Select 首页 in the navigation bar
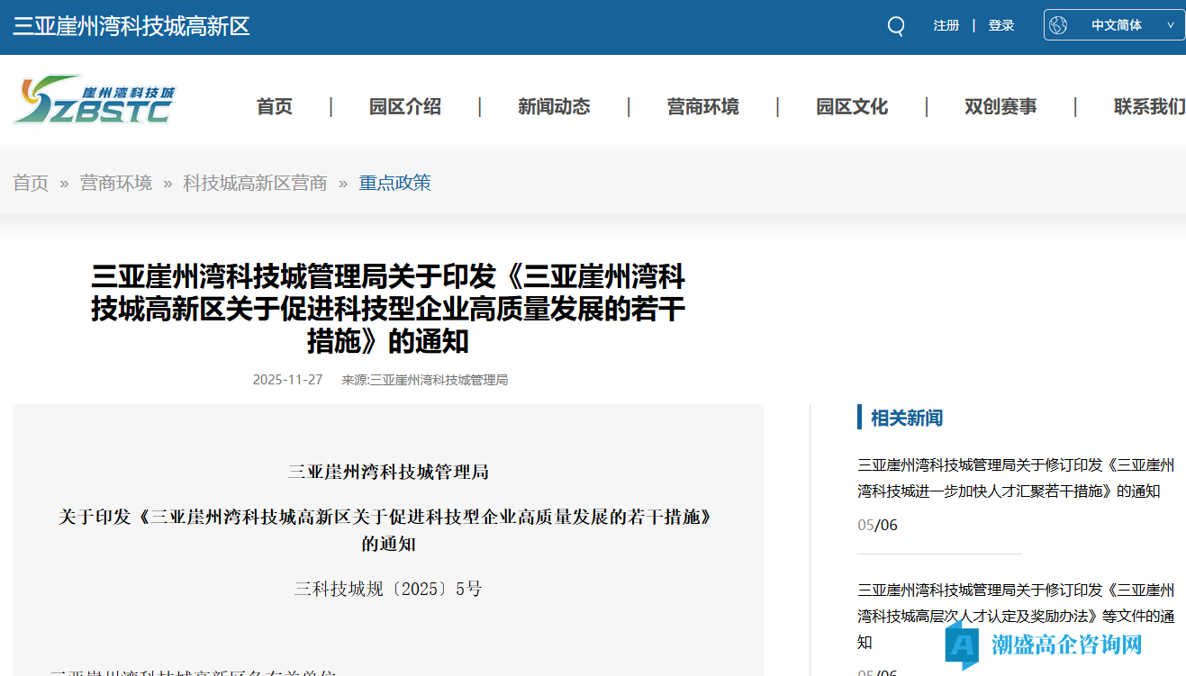 [x=274, y=106]
